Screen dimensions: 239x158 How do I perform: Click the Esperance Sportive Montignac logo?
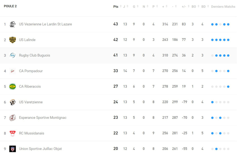point(12,118)
